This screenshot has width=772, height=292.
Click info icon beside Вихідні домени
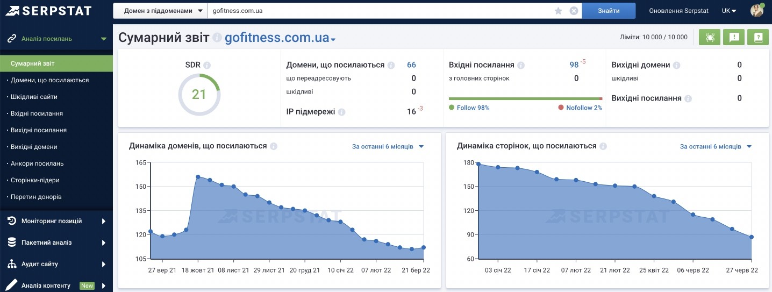click(677, 65)
